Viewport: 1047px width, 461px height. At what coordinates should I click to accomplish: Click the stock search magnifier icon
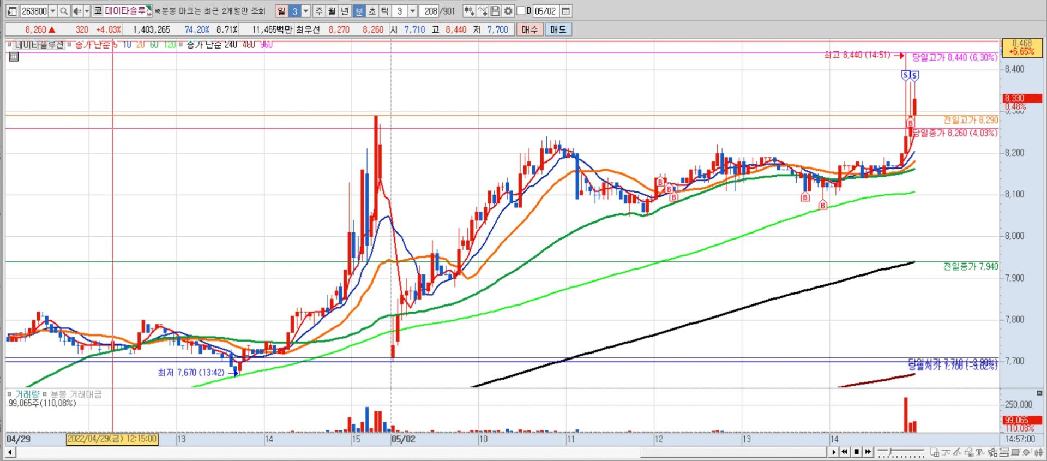pyautogui.click(x=64, y=11)
